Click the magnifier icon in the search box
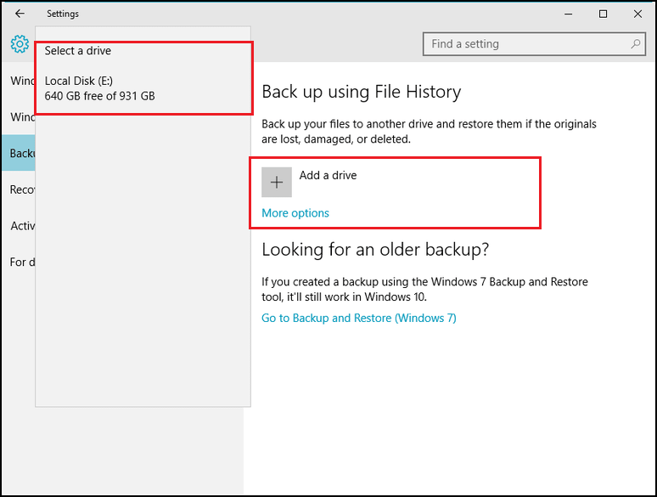The image size is (657, 497). [636, 44]
